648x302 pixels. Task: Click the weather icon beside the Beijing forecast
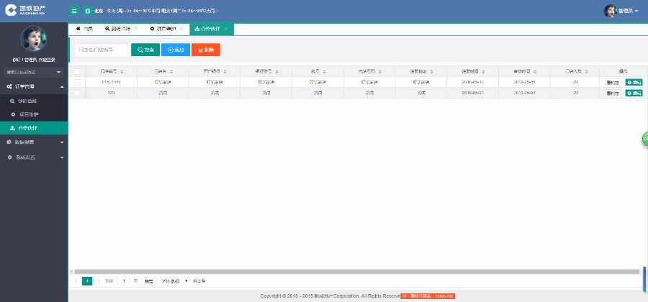click(x=87, y=11)
